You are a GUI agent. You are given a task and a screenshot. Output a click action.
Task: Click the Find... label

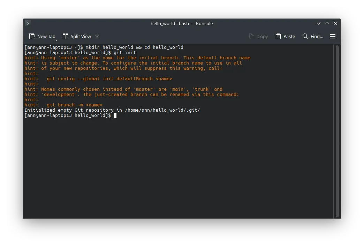click(x=317, y=36)
